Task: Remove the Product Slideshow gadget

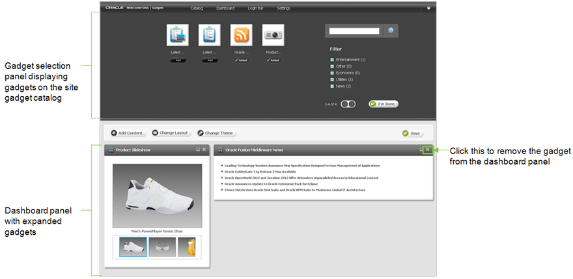Action: pyautogui.click(x=204, y=150)
